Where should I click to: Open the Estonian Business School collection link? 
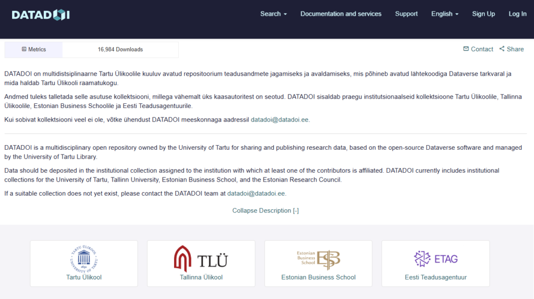(x=318, y=277)
